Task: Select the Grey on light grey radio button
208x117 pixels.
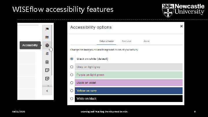Action: tap(72, 67)
